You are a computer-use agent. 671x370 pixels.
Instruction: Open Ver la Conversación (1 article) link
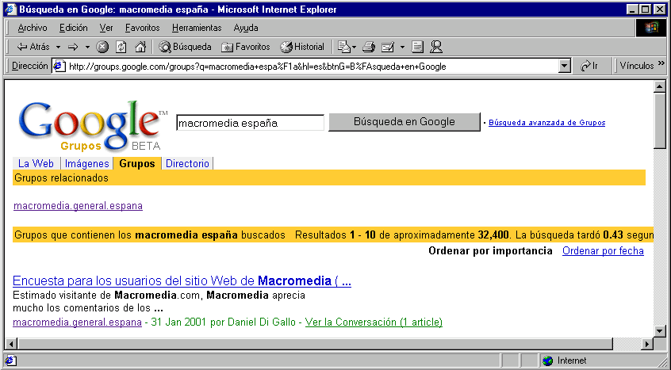[374, 322]
